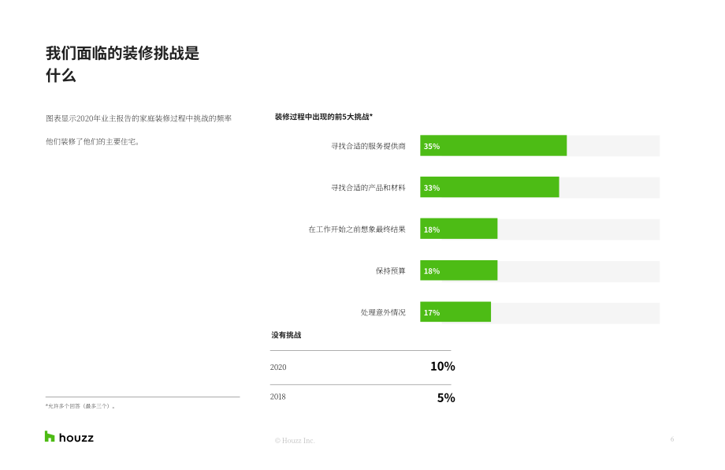
Task: Click the 17% green bar
Action: point(455,311)
